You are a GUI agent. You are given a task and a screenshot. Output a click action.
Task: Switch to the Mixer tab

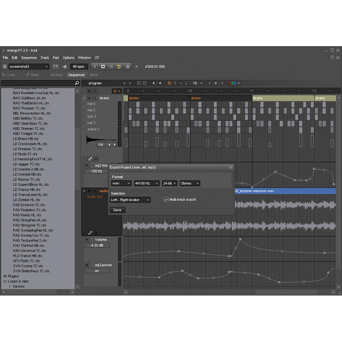point(94,75)
